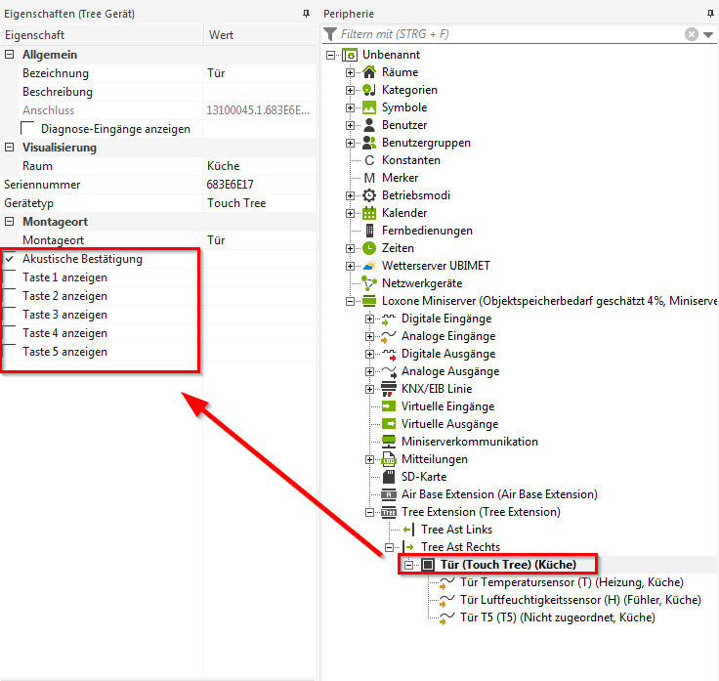Collapse the Tür (Touch Tree) node
Viewport: 719px width, 681px height.
click(409, 565)
